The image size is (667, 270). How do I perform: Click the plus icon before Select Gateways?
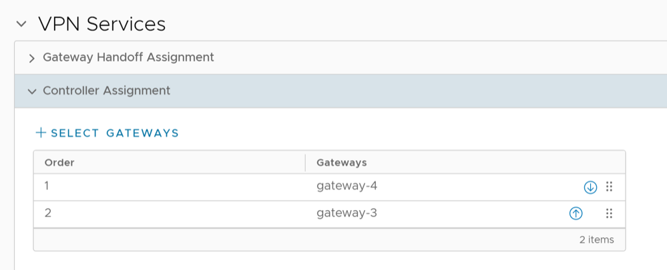tap(41, 133)
